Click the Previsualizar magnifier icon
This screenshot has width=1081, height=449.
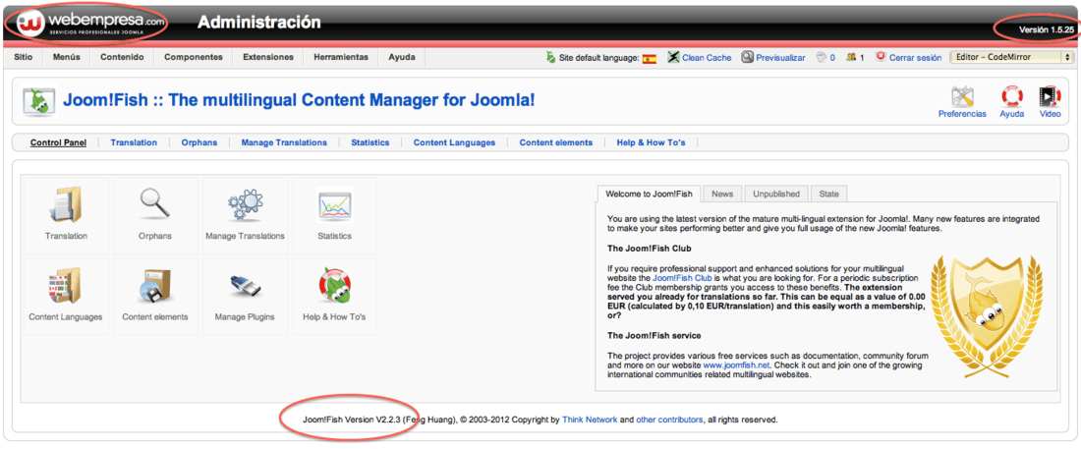point(747,57)
